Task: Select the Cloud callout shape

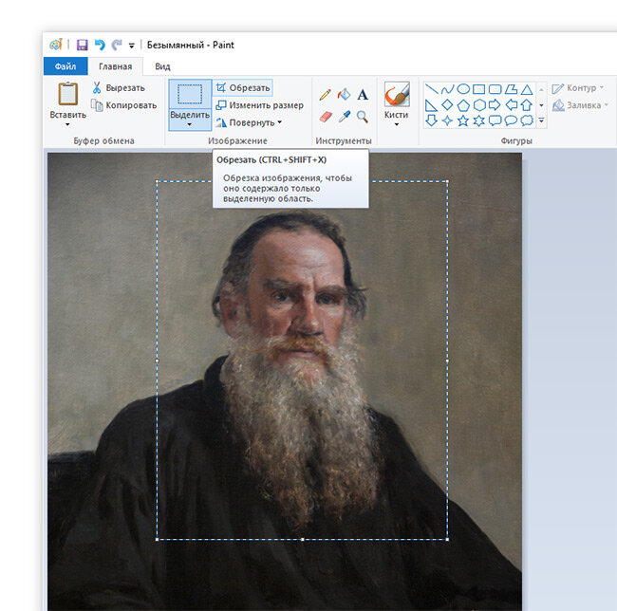Action: pyautogui.click(x=527, y=120)
